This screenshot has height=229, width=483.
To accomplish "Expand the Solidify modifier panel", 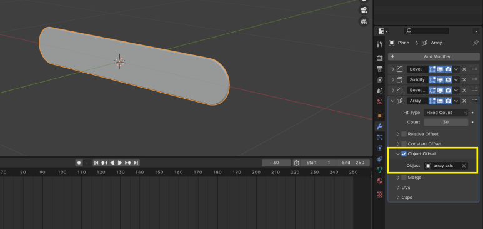I will (x=393, y=79).
